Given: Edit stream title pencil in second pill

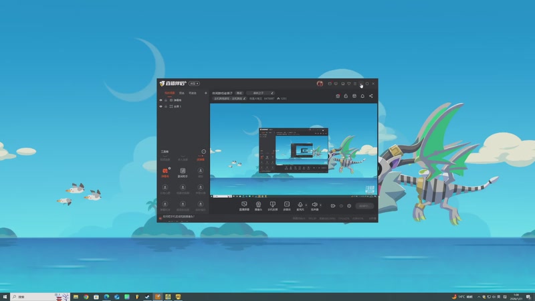Looking at the screenshot, I should click(x=272, y=93).
